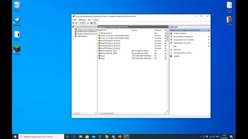Open the Действие menu
Viewport: 248px width, 139px height.
82,20
